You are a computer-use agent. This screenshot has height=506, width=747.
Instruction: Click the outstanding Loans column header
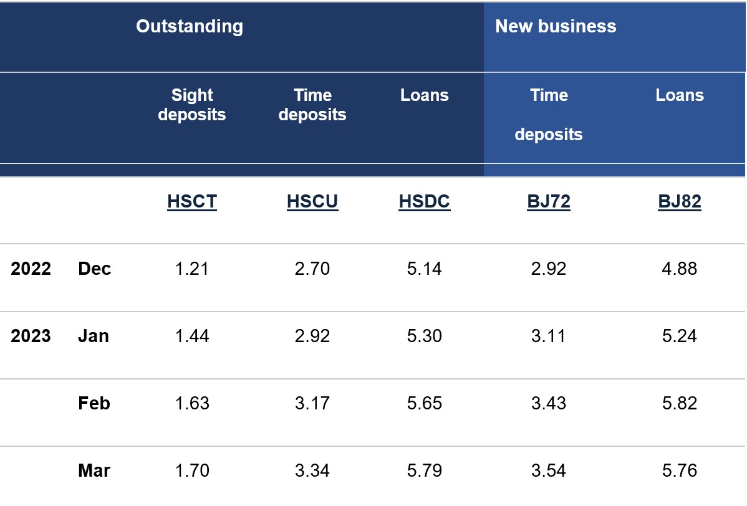coord(425,95)
